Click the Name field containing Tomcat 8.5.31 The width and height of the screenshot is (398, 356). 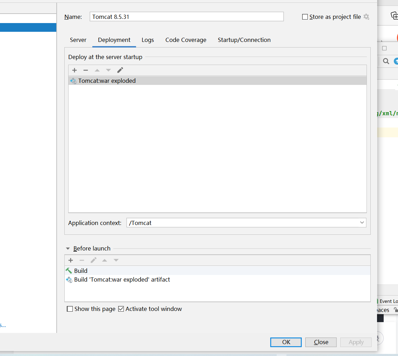[186, 17]
